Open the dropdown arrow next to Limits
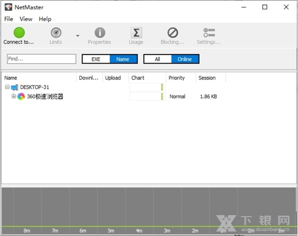The height and width of the screenshot is (236, 298). point(78,36)
